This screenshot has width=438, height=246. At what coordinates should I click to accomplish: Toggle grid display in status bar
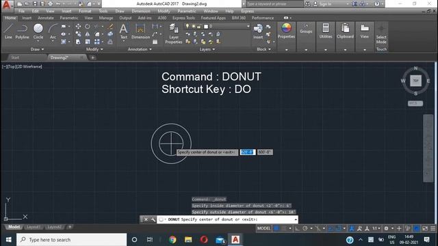276,228
